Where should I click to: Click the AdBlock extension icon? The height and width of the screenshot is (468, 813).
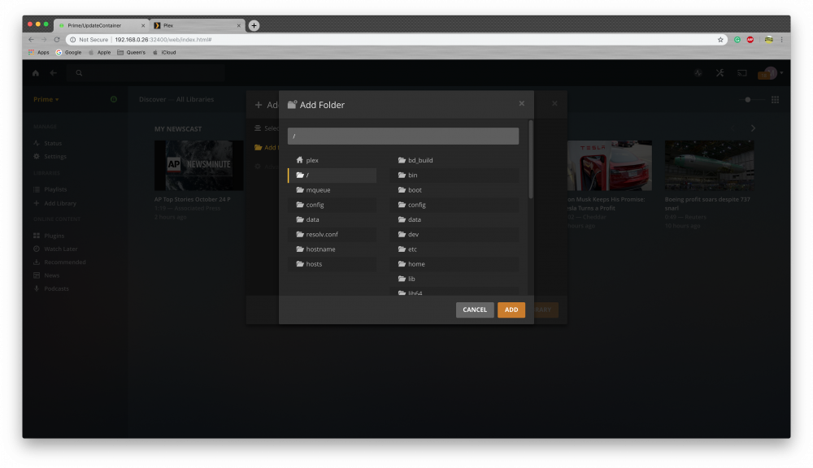[750, 39]
